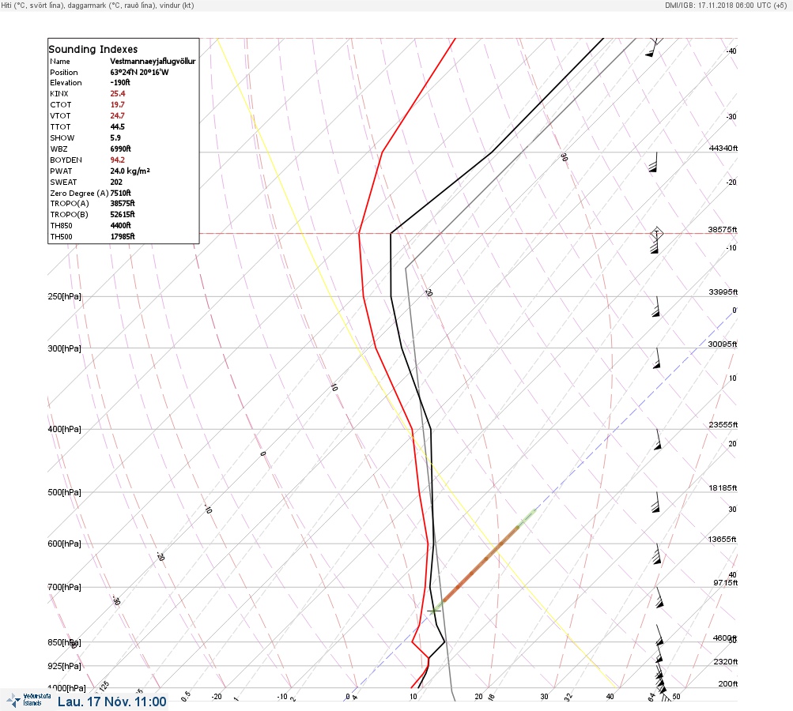This screenshot has width=793, height=711.
Task: Click the 33995ft altitude label
Action: pos(723,292)
